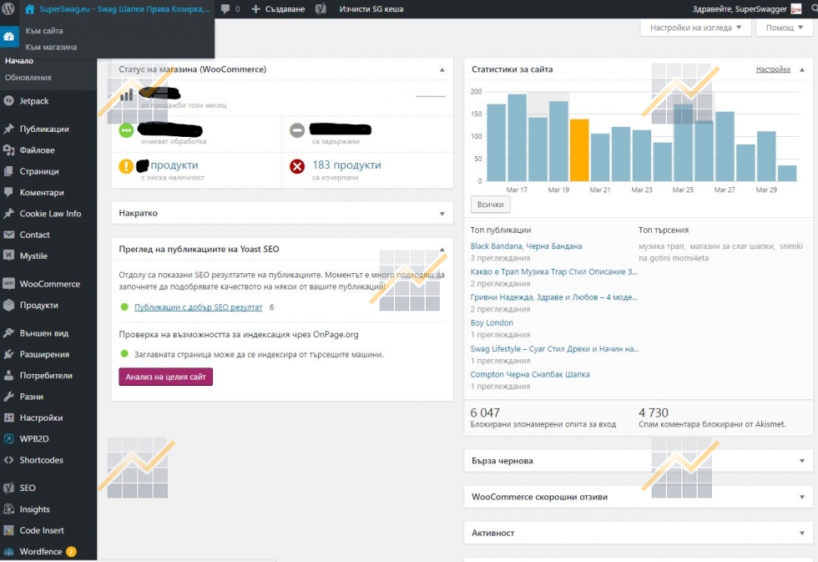
Task: Click the Insights sidebar icon
Action: tap(8, 509)
